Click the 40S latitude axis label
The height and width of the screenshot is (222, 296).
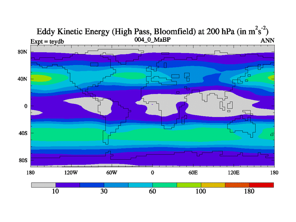click(23, 133)
